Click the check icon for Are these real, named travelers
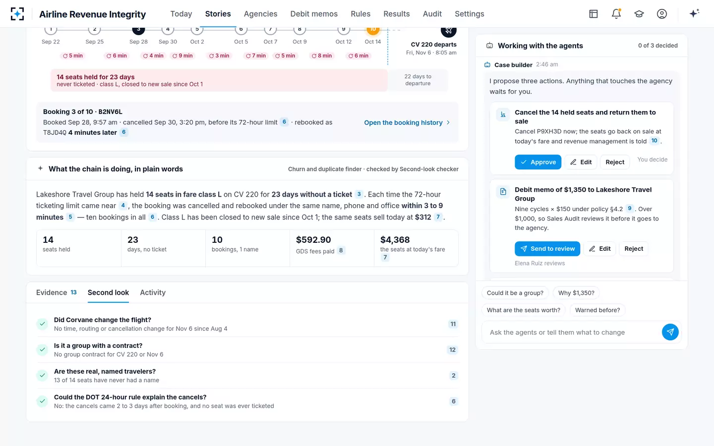The width and height of the screenshot is (714, 446). pos(42,376)
